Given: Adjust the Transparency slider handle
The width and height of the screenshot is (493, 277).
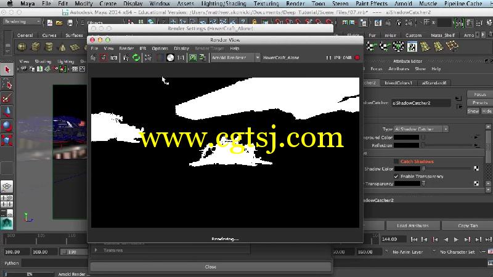Looking at the screenshot, I should pos(424,183).
